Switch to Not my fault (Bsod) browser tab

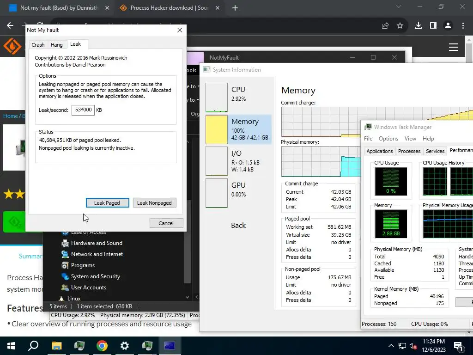pyautogui.click(x=59, y=8)
